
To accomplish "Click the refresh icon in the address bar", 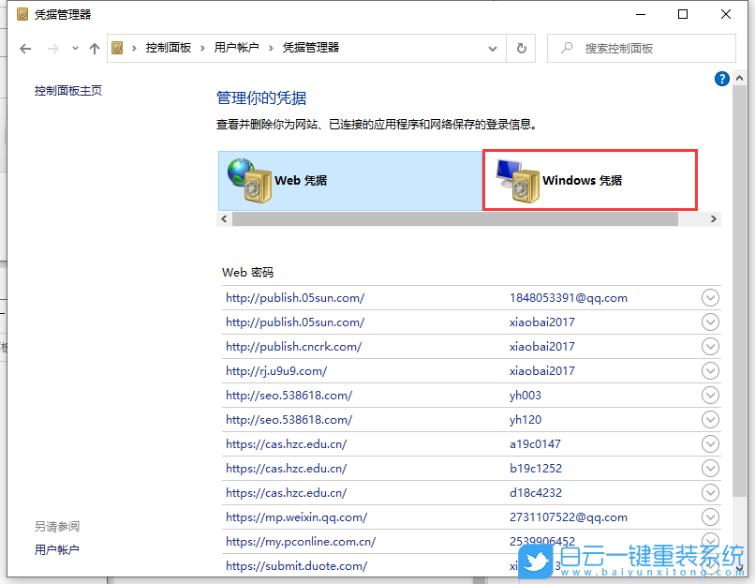I will point(522,48).
